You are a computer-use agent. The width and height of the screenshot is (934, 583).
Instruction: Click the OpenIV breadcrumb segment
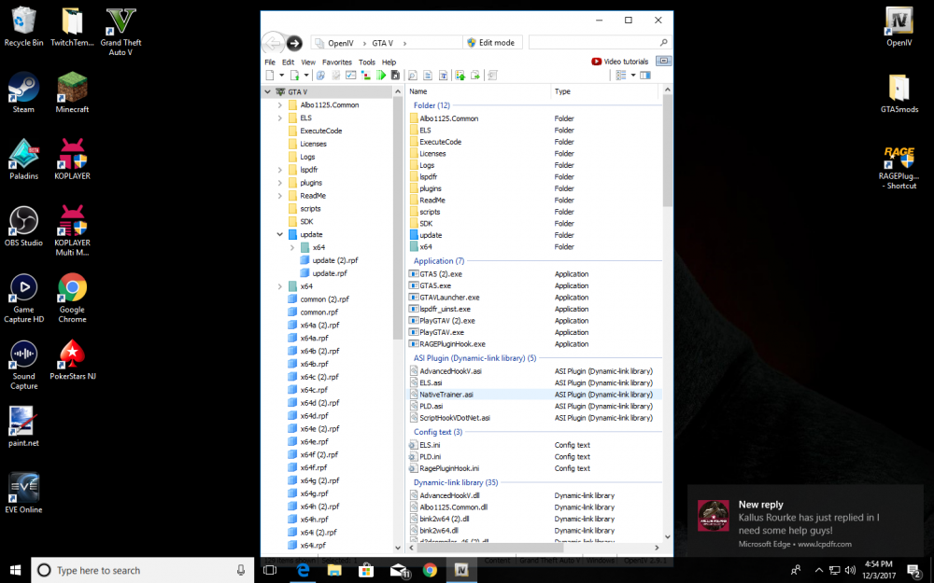point(341,43)
